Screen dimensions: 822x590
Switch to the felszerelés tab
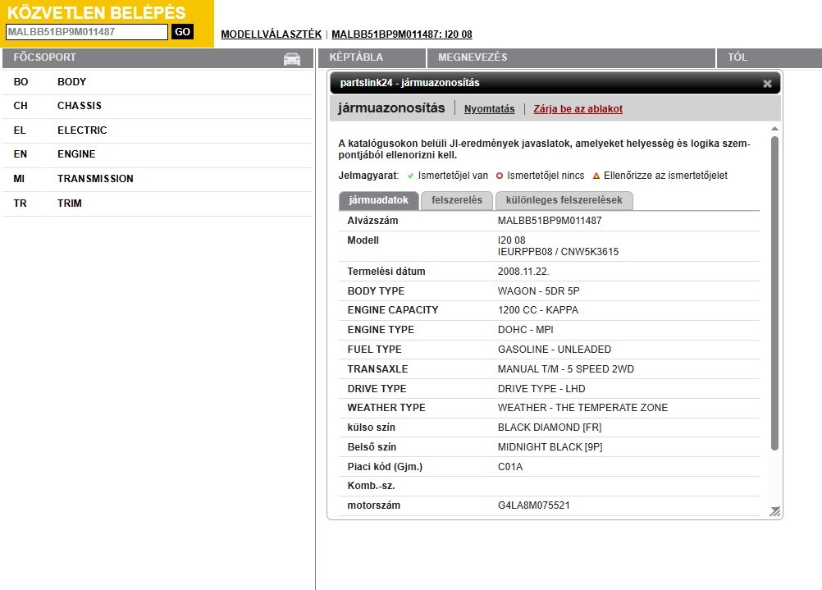click(x=456, y=199)
